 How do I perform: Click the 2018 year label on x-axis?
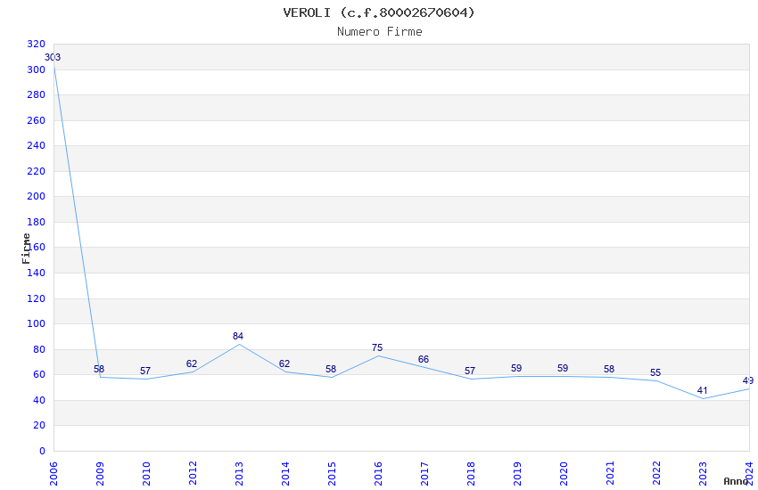tap(471, 474)
